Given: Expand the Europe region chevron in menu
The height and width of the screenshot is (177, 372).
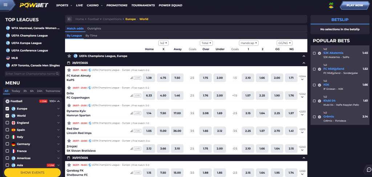Looking at the screenshot, I should coord(58,109).
